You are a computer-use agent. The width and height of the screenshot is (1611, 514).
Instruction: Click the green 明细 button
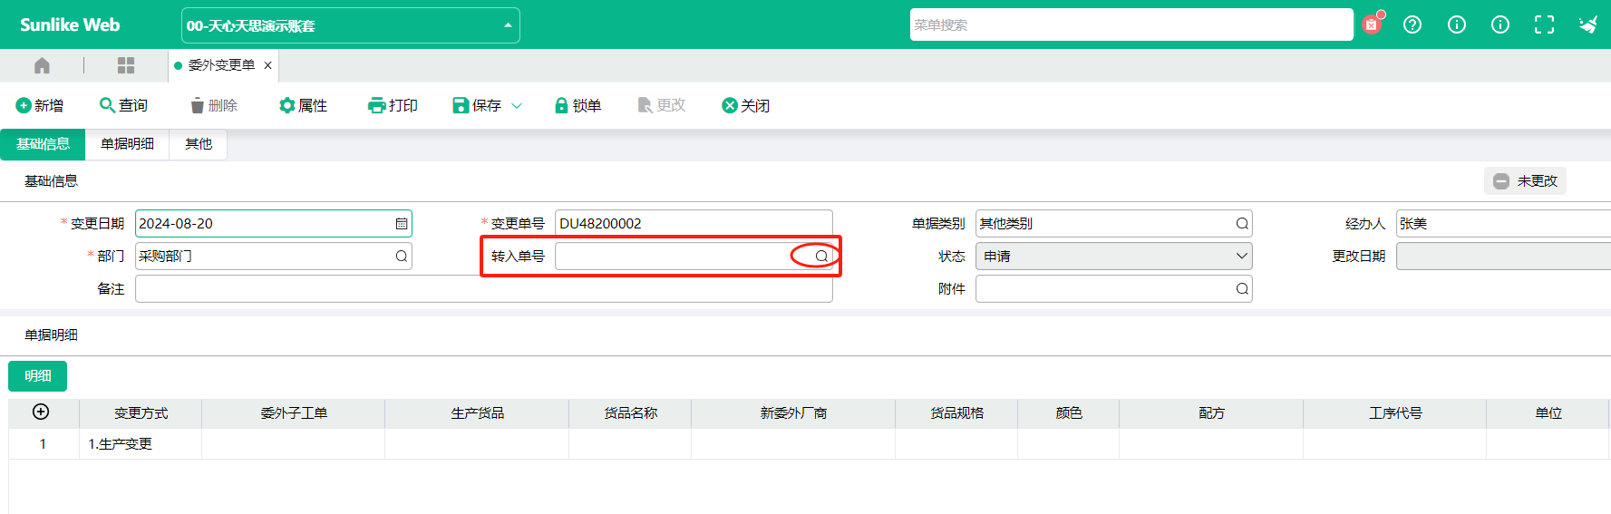coord(38,376)
